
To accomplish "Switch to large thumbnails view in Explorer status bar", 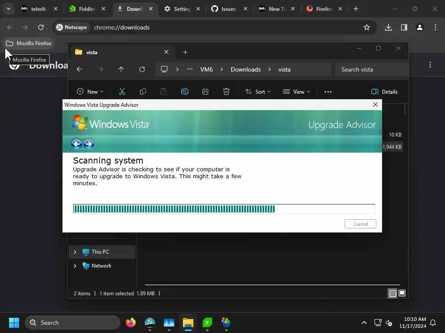I will tap(402, 294).
